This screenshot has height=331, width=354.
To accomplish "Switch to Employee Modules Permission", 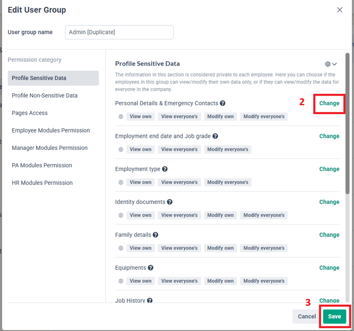I will (51, 130).
